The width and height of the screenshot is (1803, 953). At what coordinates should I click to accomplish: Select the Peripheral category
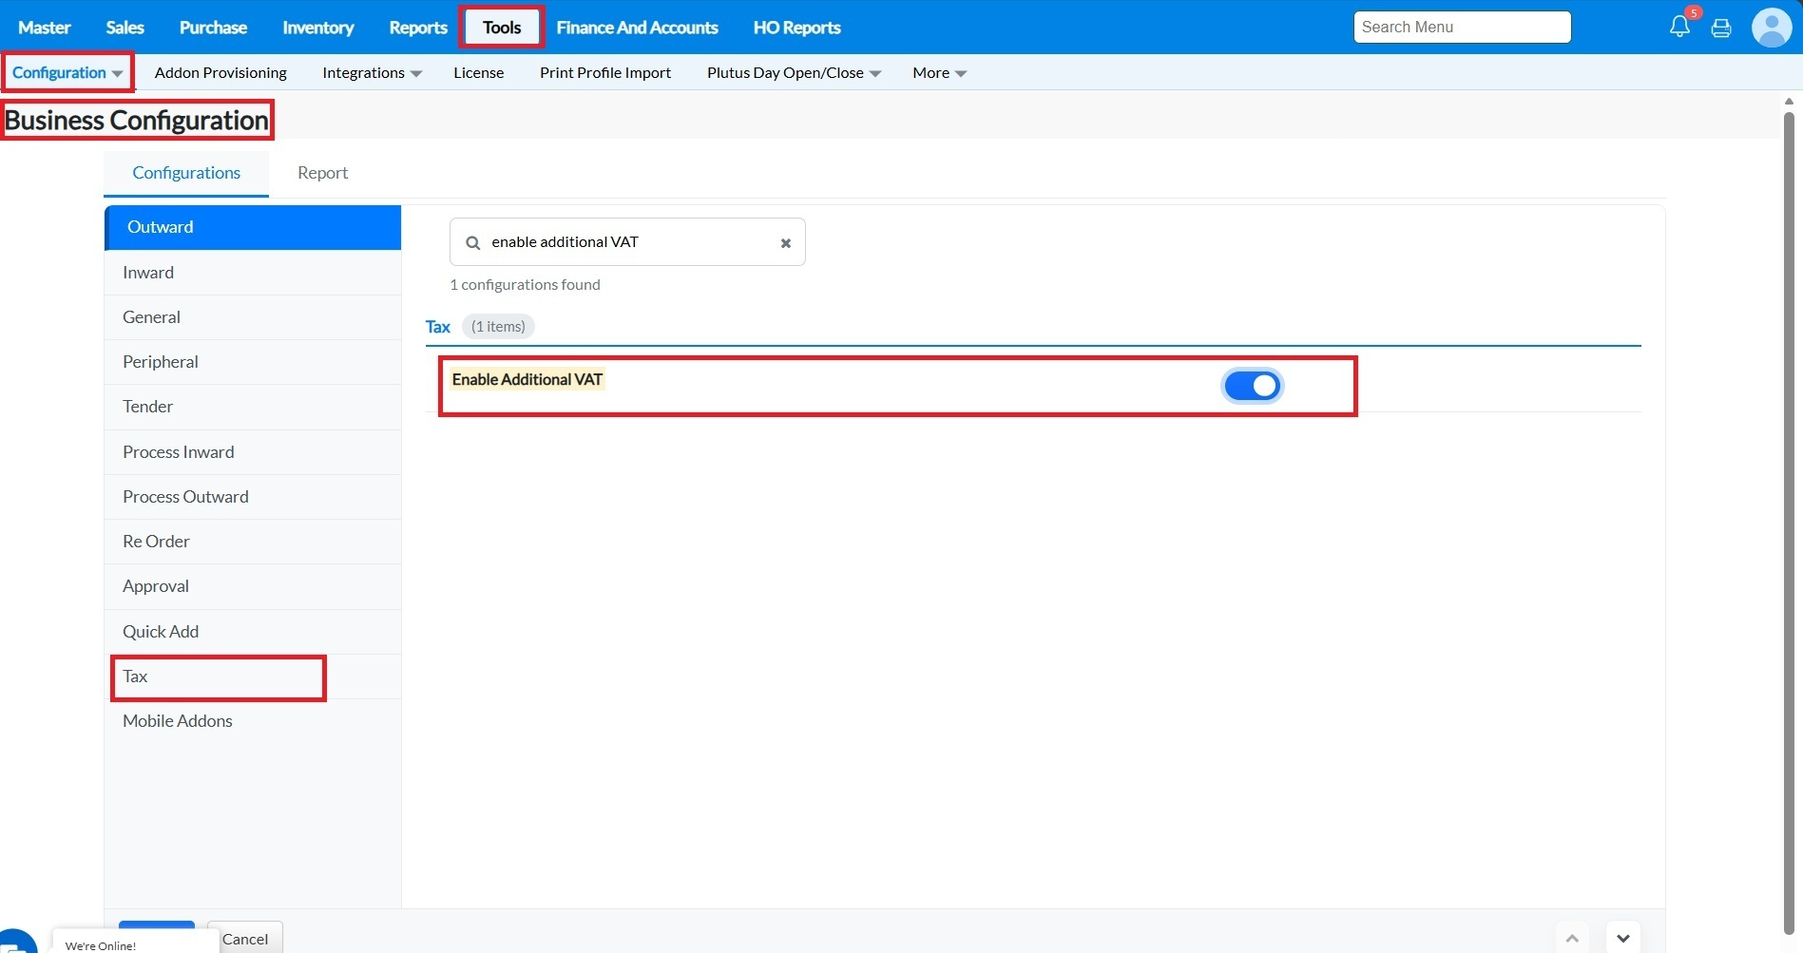253,362
